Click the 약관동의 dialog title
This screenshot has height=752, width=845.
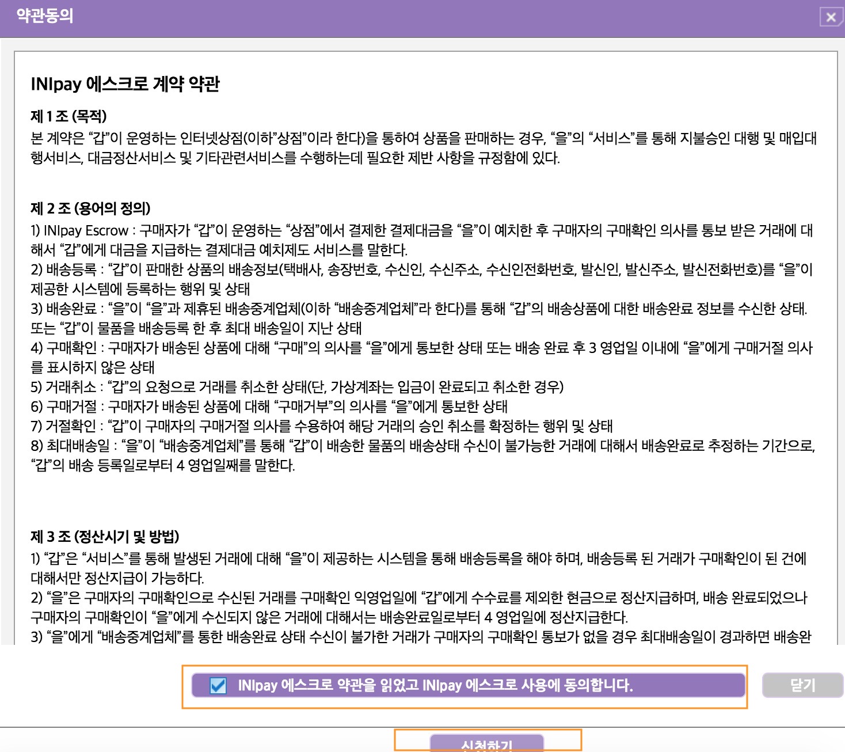click(x=45, y=16)
